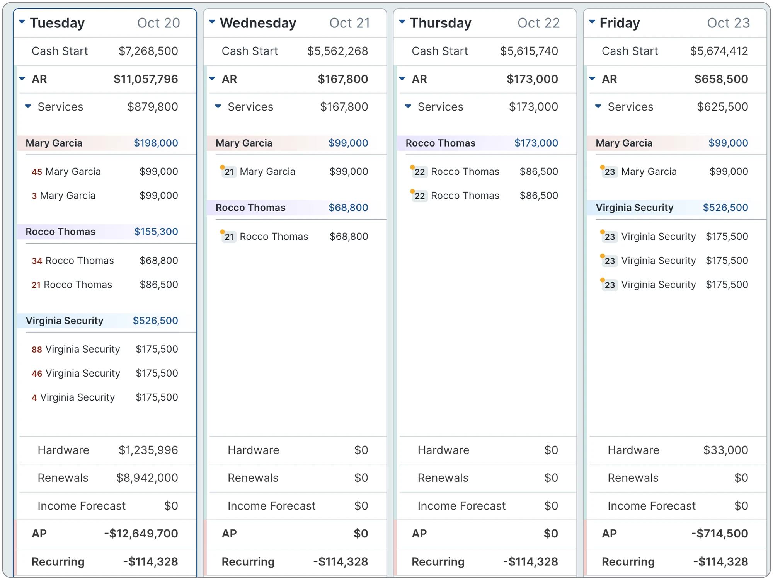The height and width of the screenshot is (580, 773).
Task: Open invoice 45 Mary Garcia
Action: click(x=105, y=171)
